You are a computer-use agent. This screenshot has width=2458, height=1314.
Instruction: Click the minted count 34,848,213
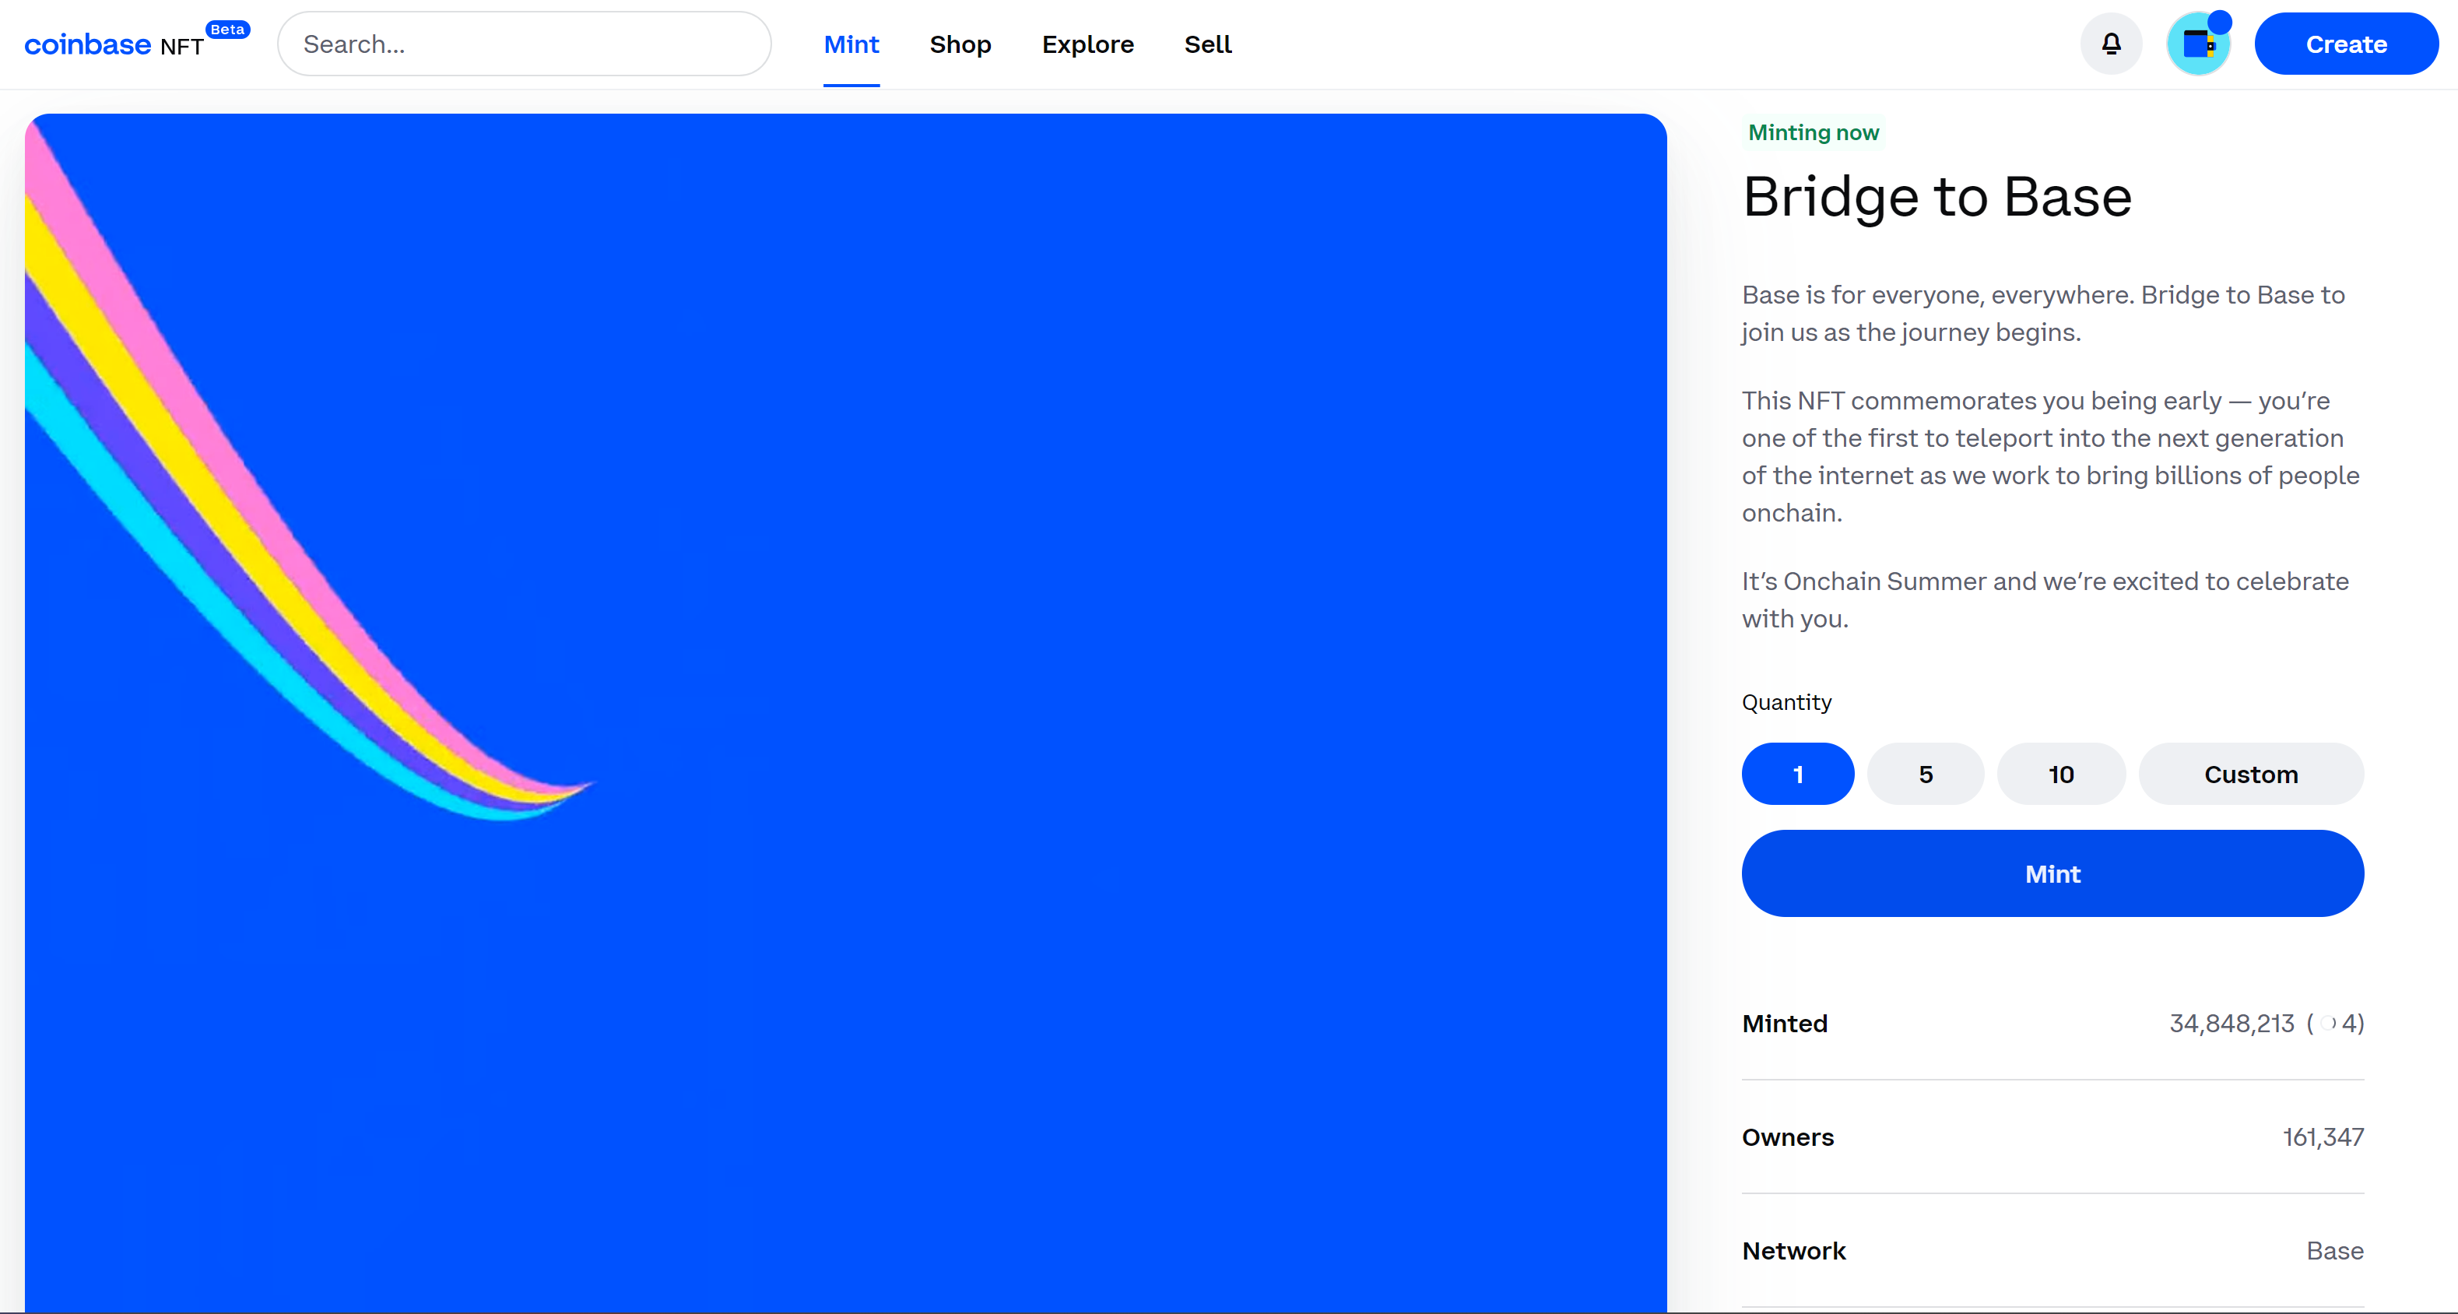tap(2231, 1024)
